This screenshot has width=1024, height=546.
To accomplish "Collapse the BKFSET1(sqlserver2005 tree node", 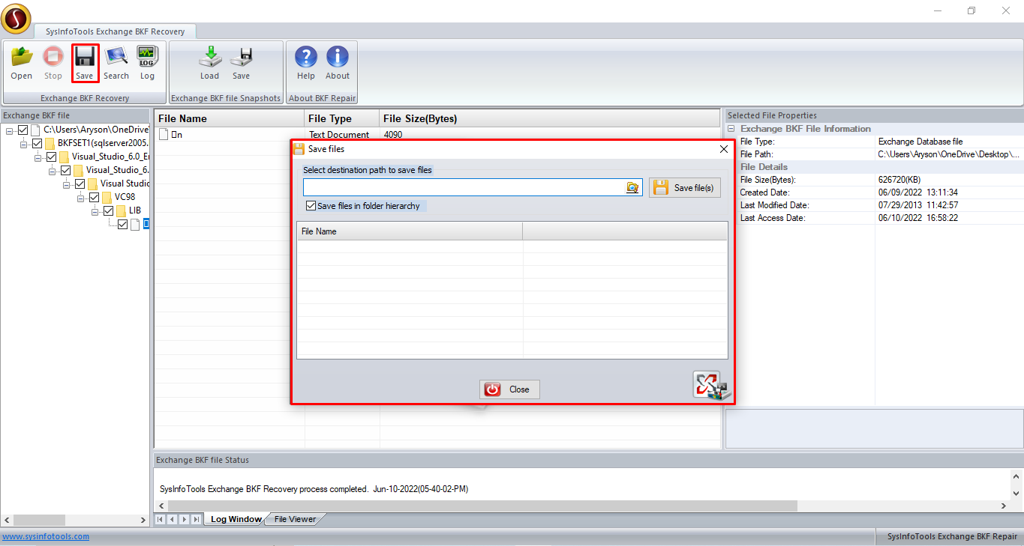I will (x=24, y=144).
